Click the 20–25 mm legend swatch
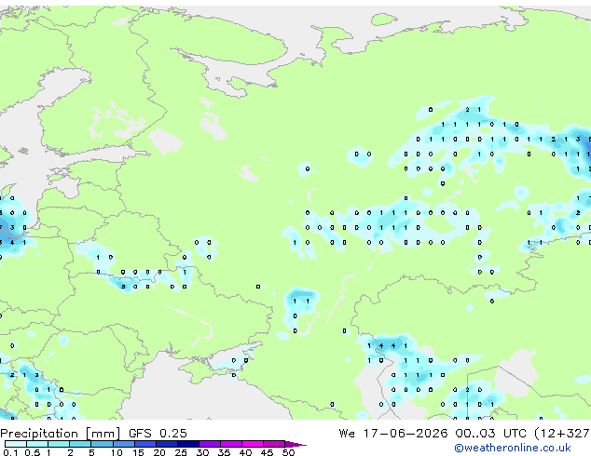The width and height of the screenshot is (591, 456). (167, 444)
